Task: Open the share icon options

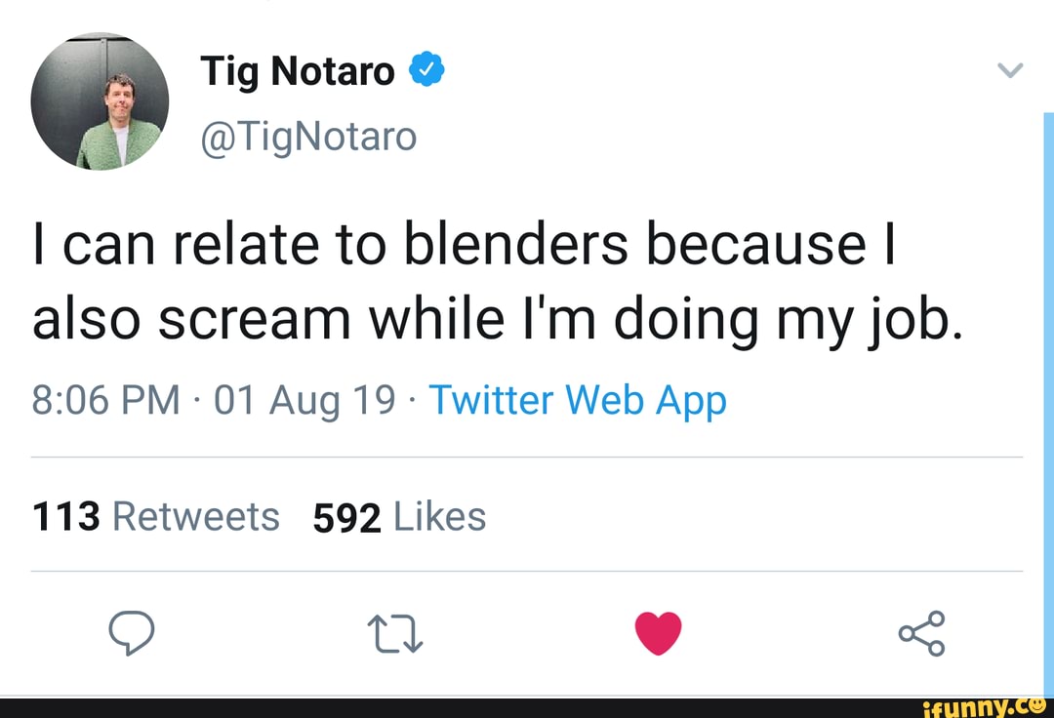Action: tap(921, 633)
